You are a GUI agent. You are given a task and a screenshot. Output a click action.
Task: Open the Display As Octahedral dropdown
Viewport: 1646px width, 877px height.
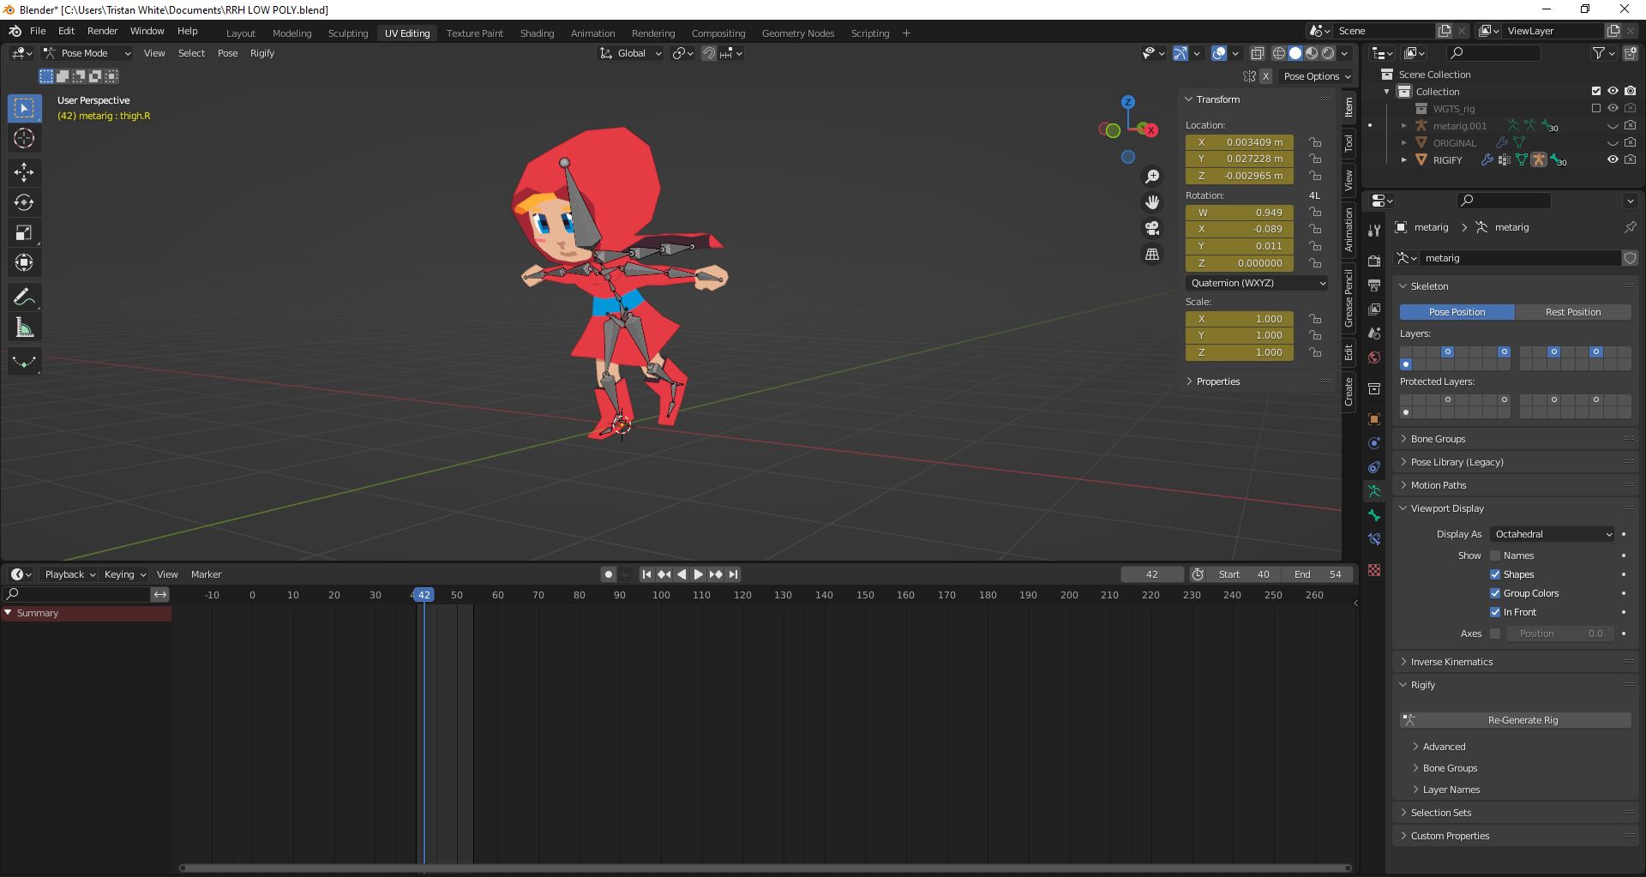point(1553,534)
